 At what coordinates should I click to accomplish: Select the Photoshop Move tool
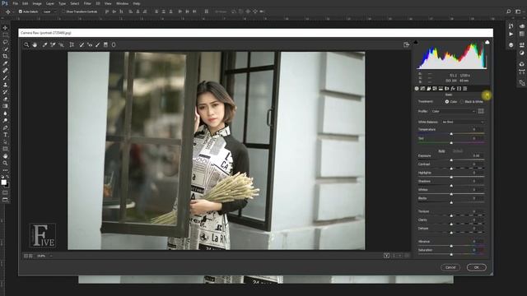pos(5,28)
